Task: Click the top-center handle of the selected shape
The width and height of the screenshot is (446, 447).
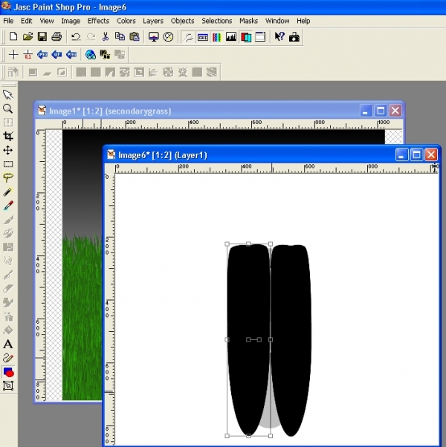Action: [x=248, y=244]
